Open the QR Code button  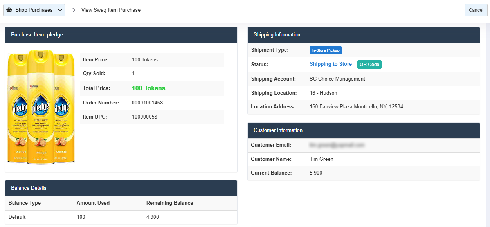point(369,65)
